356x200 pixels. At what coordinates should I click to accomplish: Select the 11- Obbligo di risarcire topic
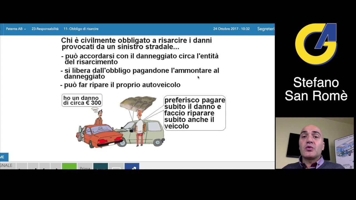tap(81, 29)
